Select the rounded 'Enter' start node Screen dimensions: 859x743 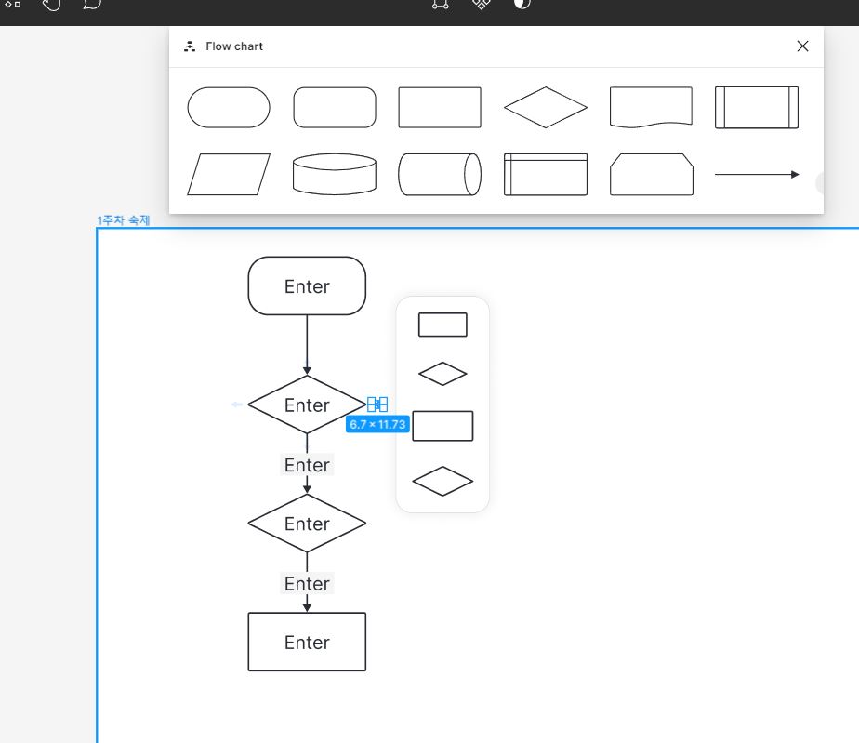coord(307,286)
